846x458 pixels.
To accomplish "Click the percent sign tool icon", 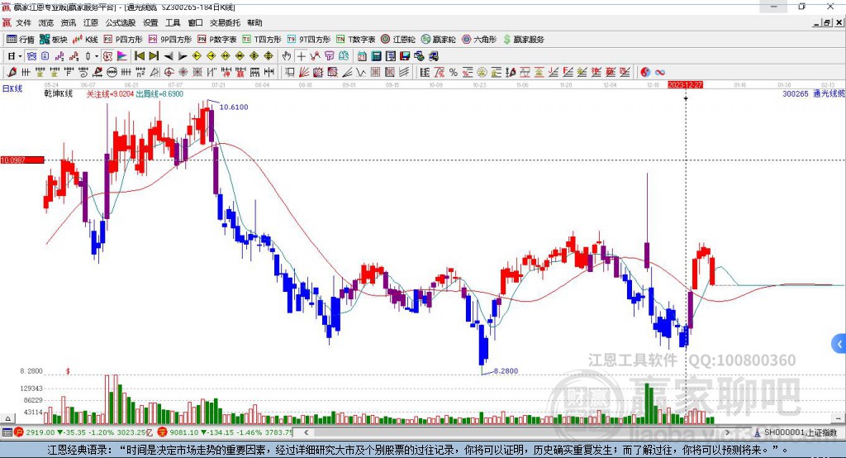I will click(x=454, y=72).
